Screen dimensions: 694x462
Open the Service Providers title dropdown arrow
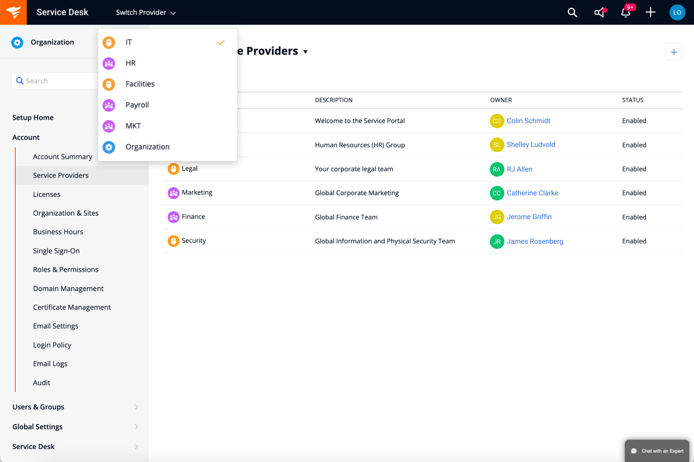305,52
